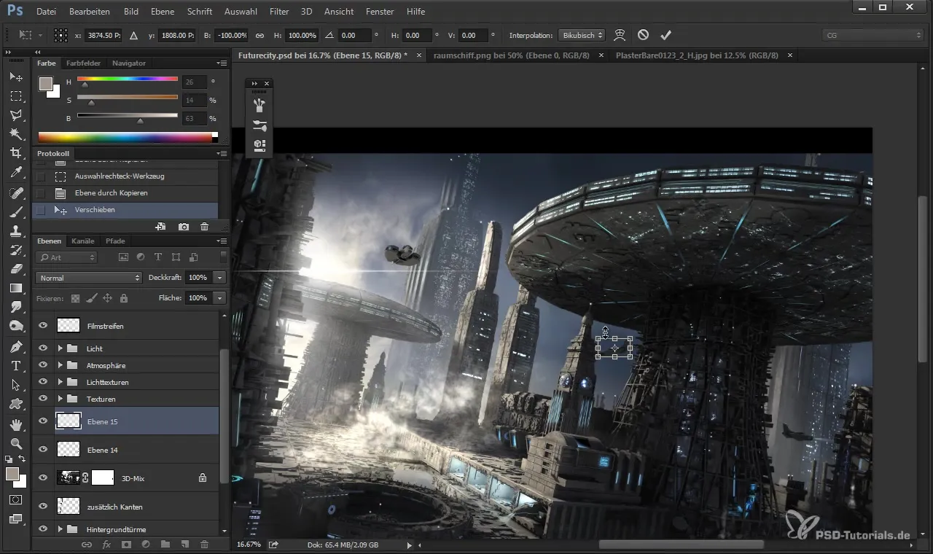The width and height of the screenshot is (933, 554).
Task: Cancel the transform with the circle-slash icon
Action: tap(643, 35)
